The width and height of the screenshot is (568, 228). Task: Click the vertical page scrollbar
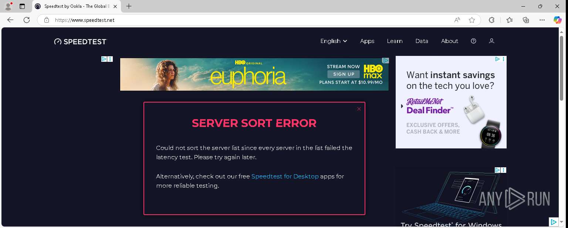pyautogui.click(x=562, y=68)
